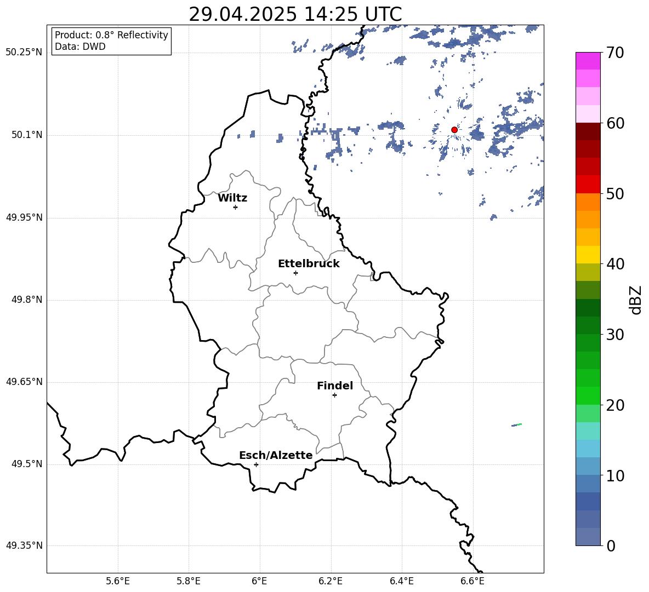Click the 49.65°N latitude label
This screenshot has height=592, width=649.
24,382
